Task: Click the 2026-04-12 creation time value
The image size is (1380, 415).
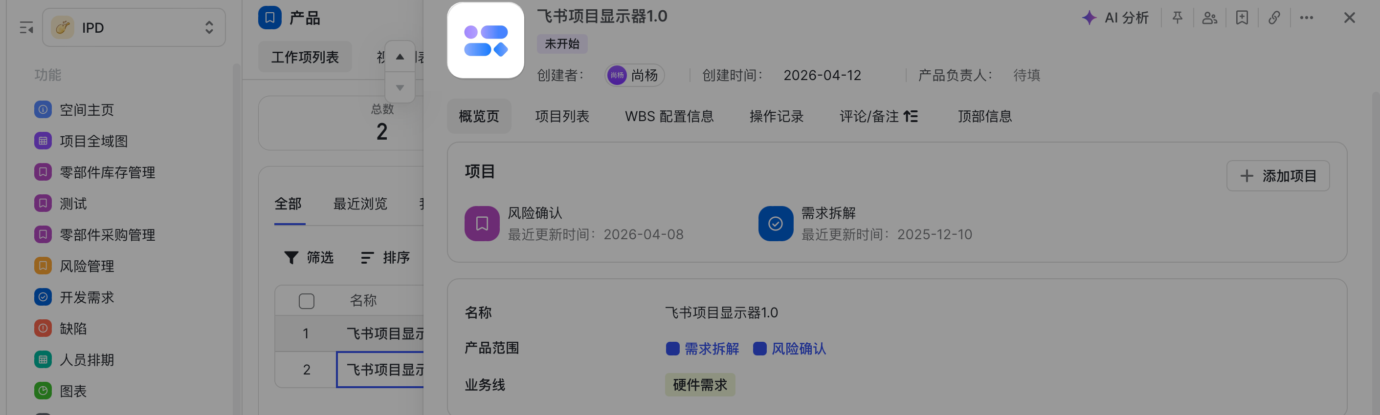Action: coord(823,75)
